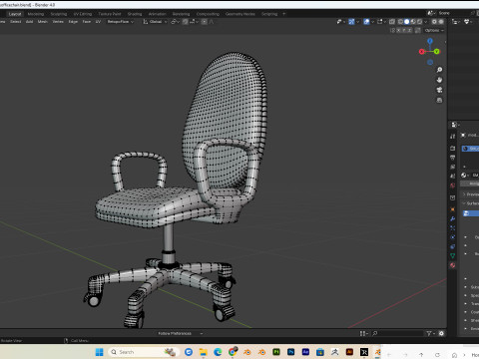Viewport: 479px width, 359px height.
Task: Click the Windows Start button
Action: pyautogui.click(x=99, y=352)
